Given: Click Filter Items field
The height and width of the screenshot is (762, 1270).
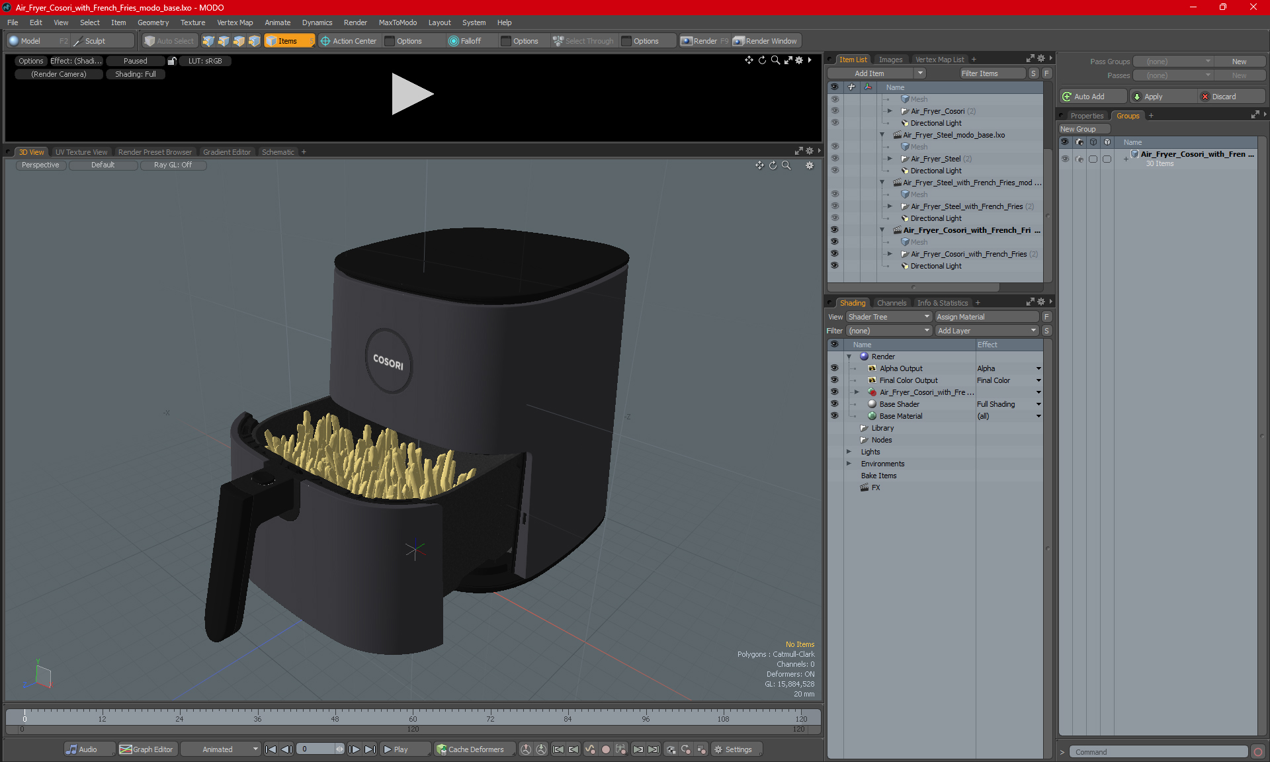Looking at the screenshot, I should 992,73.
